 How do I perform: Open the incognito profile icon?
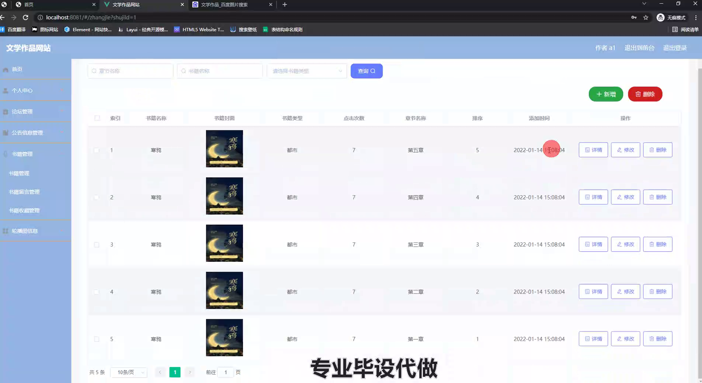671,17
